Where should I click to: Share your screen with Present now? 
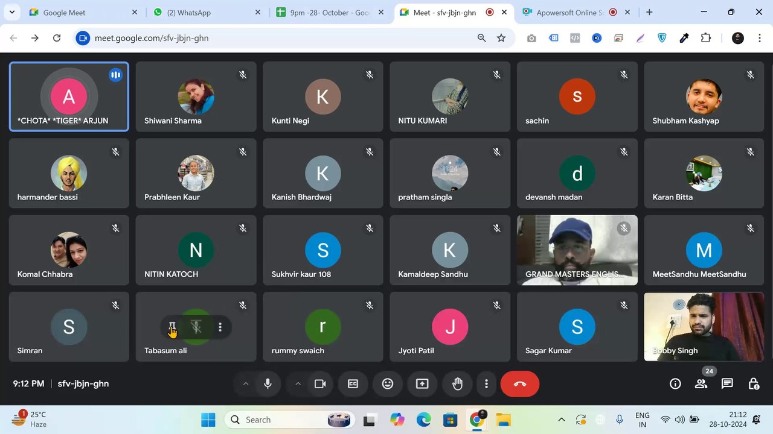(x=422, y=384)
